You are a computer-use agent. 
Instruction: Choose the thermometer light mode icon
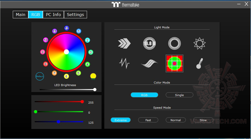pyautogui.click(x=199, y=63)
